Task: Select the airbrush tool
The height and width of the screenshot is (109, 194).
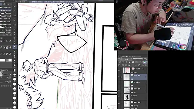Action: [x=4, y=48]
